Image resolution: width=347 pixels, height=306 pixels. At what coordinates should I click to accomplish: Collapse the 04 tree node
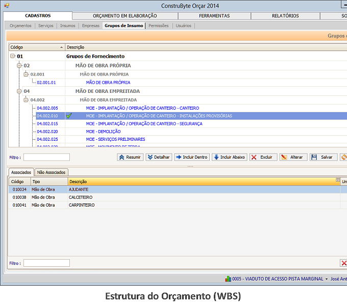[19, 91]
